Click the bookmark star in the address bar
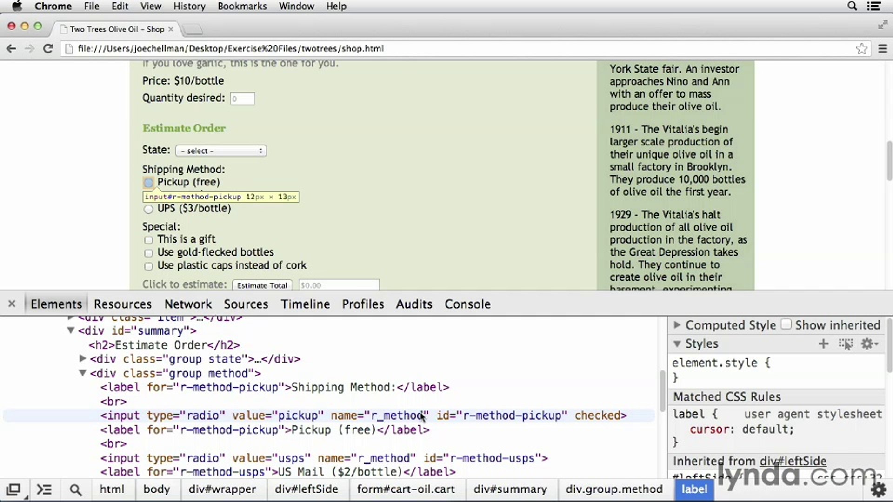 click(x=863, y=48)
